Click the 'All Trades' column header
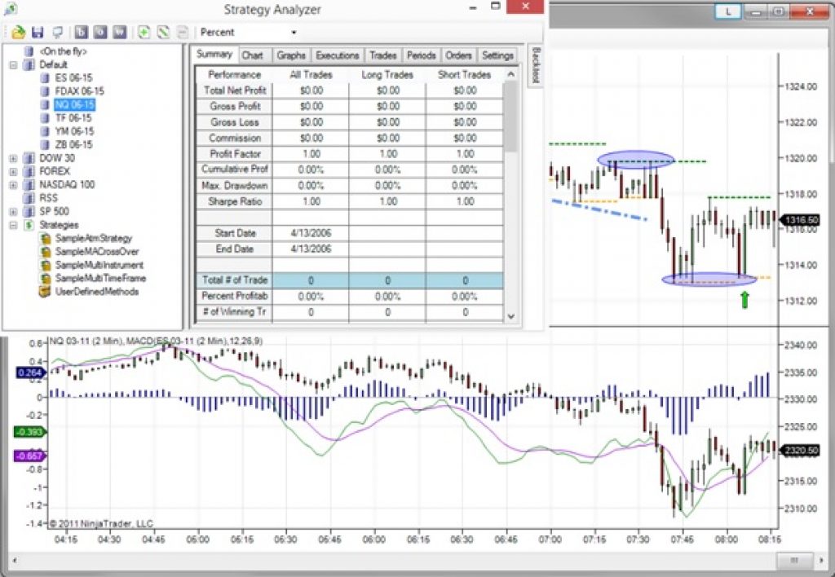Viewport: 835px width, 577px height. tap(311, 75)
